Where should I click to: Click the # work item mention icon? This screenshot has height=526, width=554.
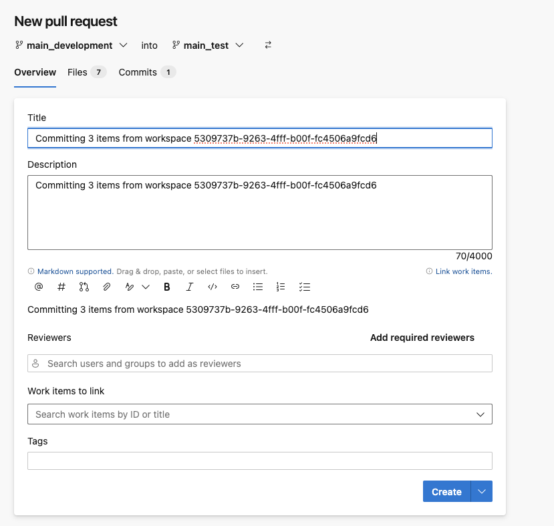(x=61, y=287)
